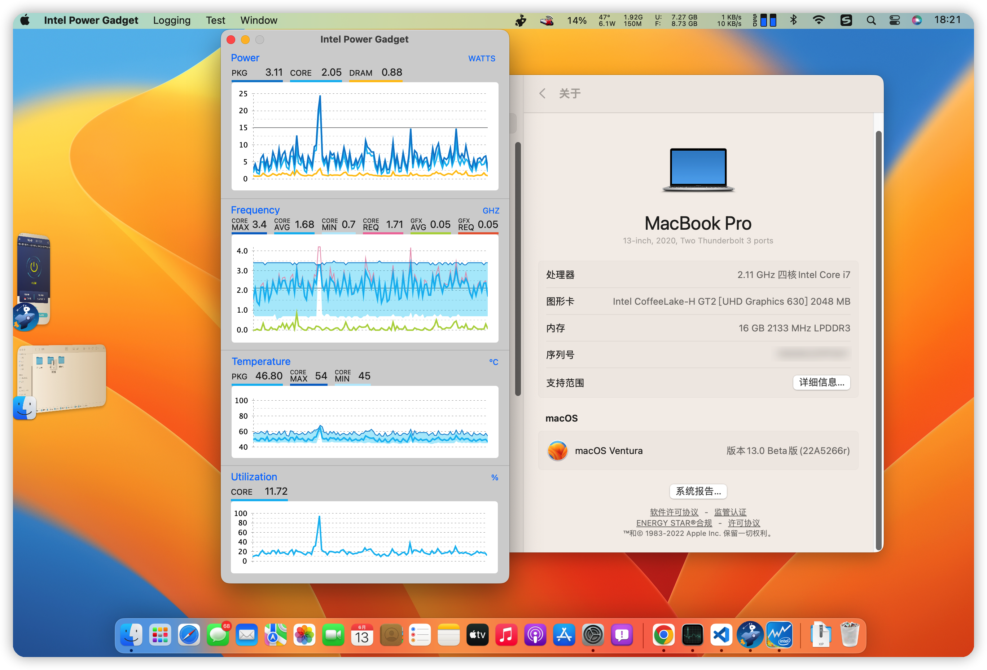Click CORE utilization value 11.72
987x670 pixels.
(276, 491)
